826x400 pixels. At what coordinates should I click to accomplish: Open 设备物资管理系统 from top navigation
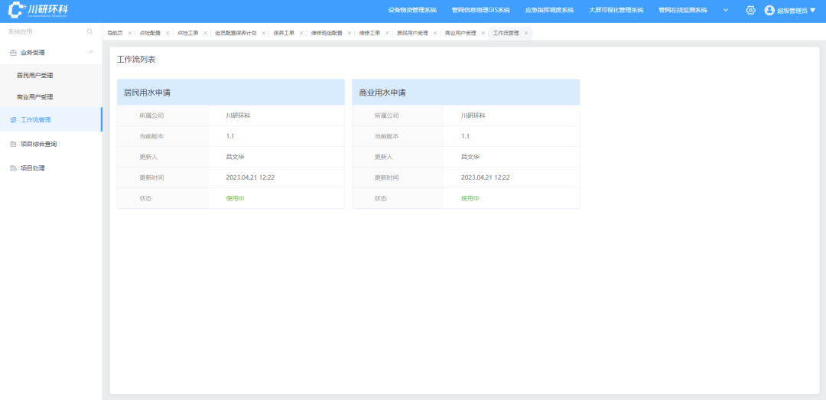click(x=412, y=10)
